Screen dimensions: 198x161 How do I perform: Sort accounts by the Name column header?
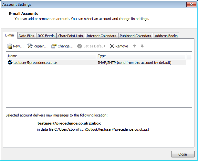52,56
